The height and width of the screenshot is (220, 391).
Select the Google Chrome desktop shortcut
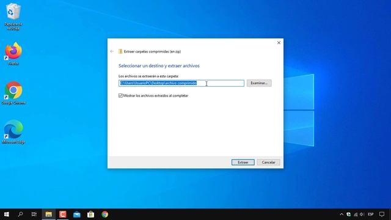(13, 93)
